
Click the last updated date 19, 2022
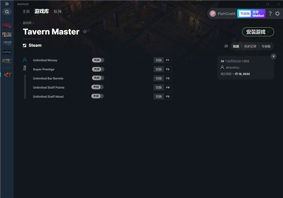pyautogui.click(x=241, y=74)
